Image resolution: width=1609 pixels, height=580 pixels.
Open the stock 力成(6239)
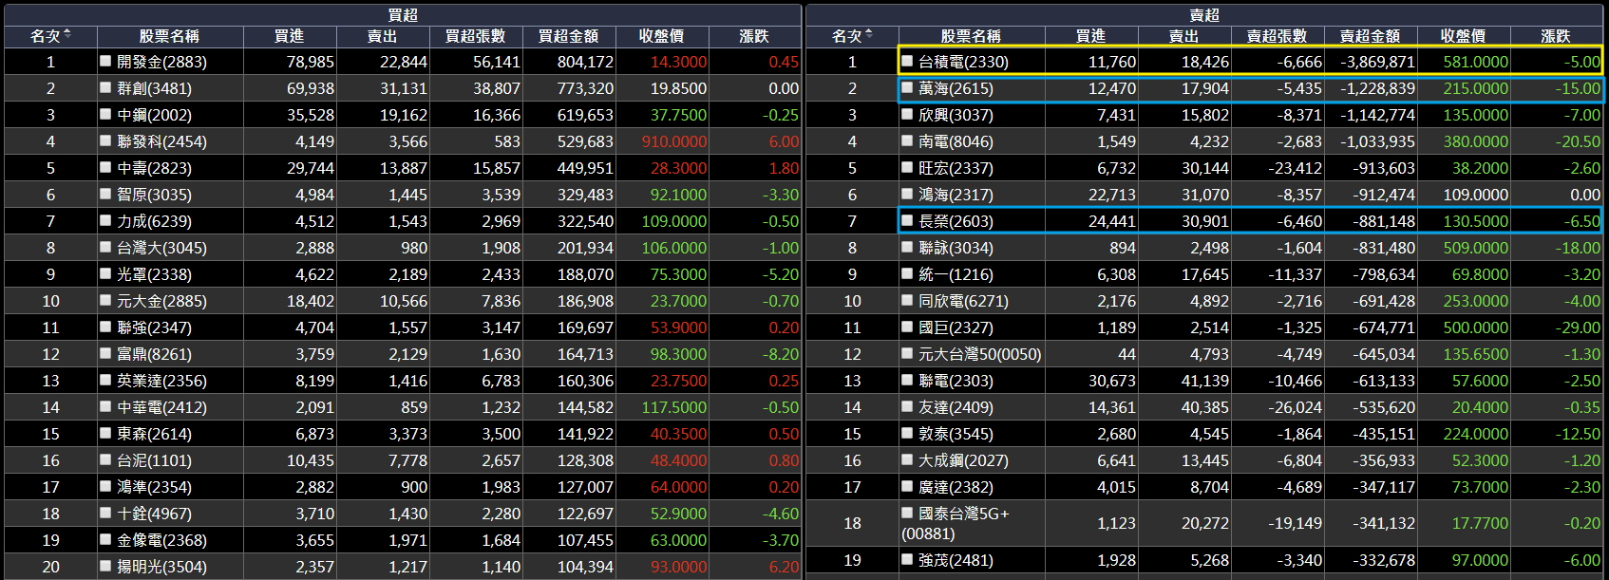pyautogui.click(x=154, y=221)
